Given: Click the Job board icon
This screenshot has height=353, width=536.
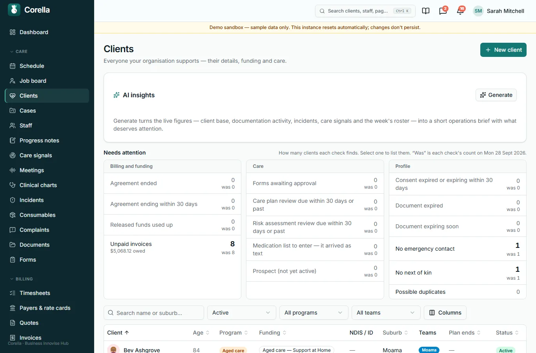Looking at the screenshot, I should click(13, 81).
